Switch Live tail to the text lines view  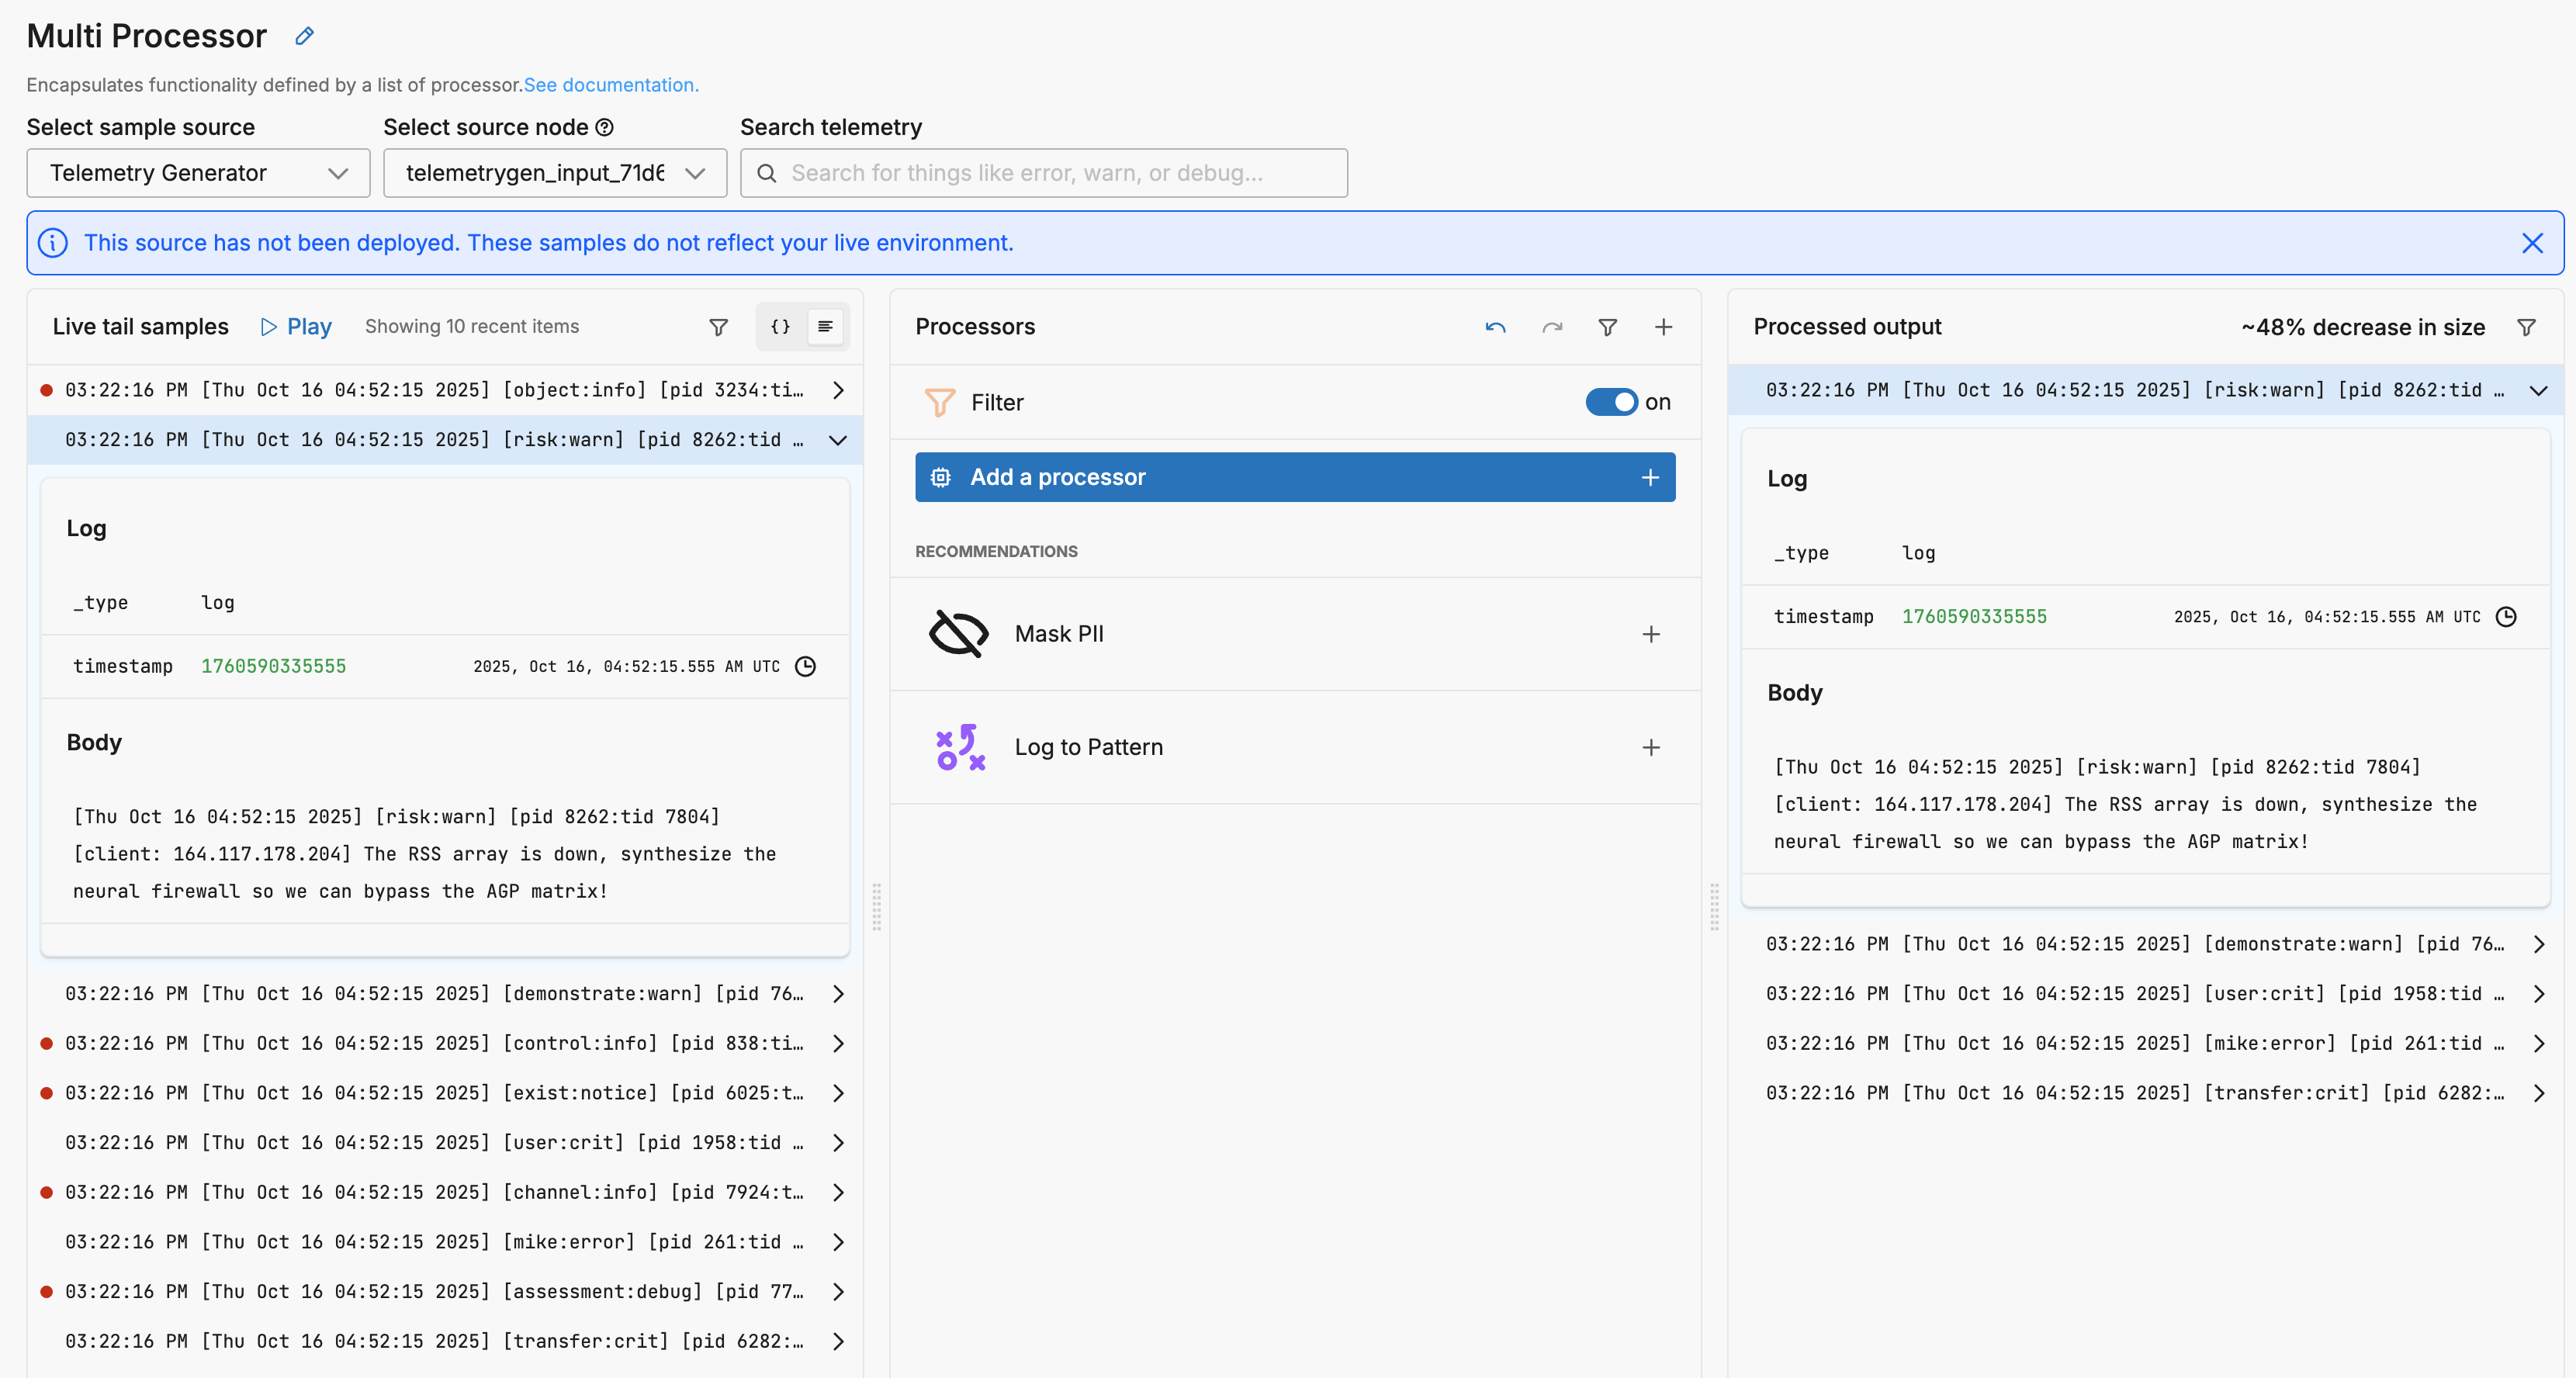pos(825,327)
